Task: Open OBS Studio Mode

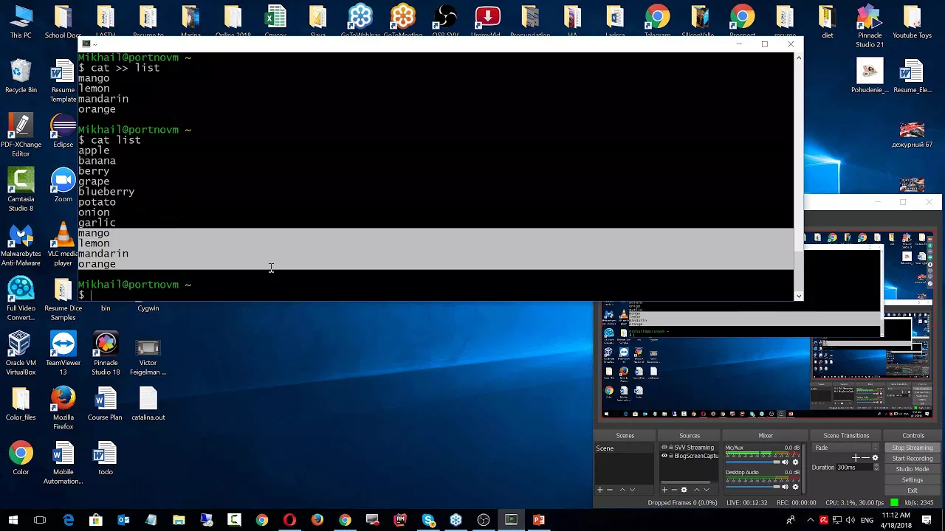Action: point(913,469)
